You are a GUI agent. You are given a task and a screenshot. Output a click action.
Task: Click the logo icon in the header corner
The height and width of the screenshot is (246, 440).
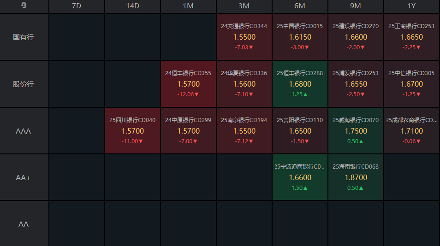(x=24, y=5)
